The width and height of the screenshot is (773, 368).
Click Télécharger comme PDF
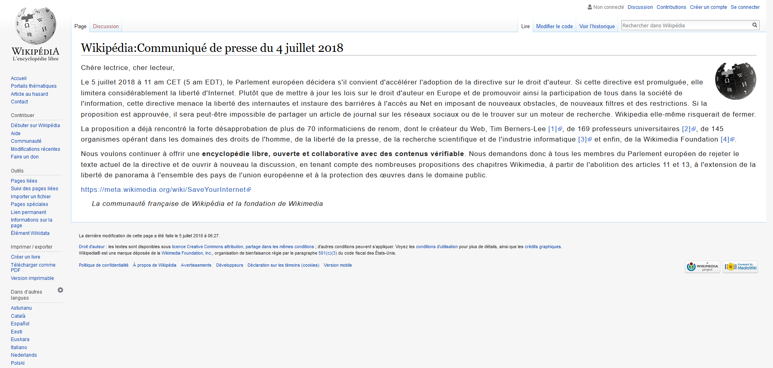coord(33,267)
